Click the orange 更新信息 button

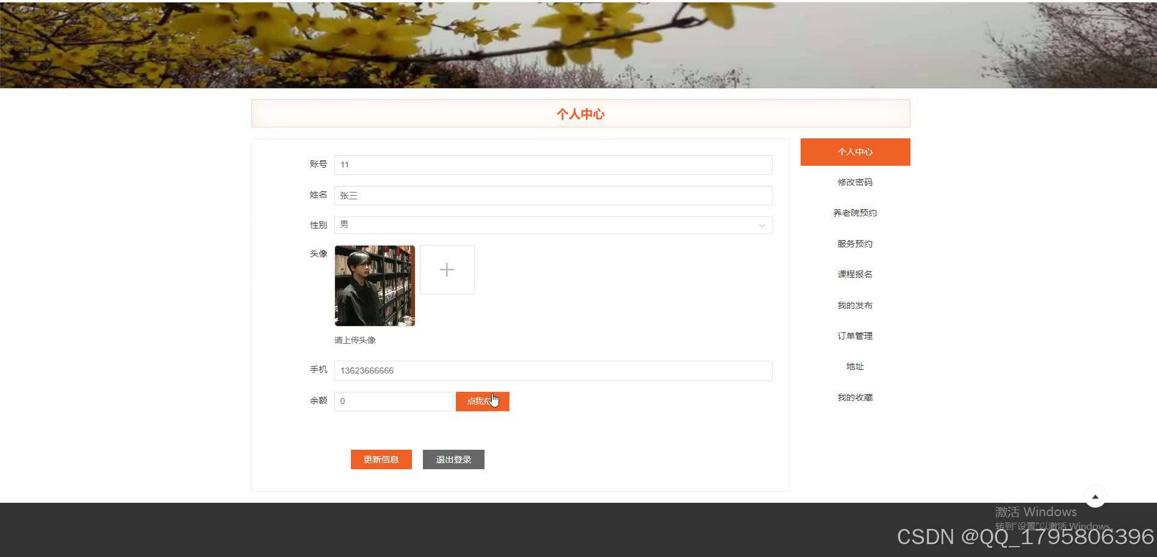pyautogui.click(x=381, y=459)
